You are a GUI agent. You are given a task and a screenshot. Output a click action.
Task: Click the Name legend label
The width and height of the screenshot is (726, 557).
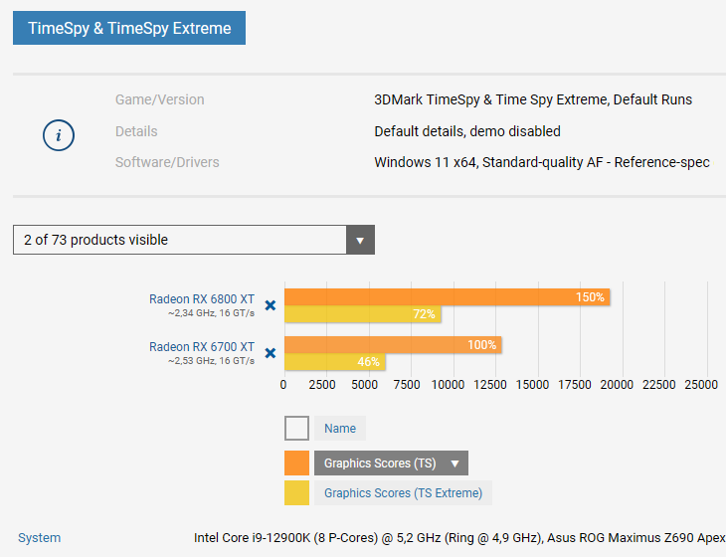point(340,429)
